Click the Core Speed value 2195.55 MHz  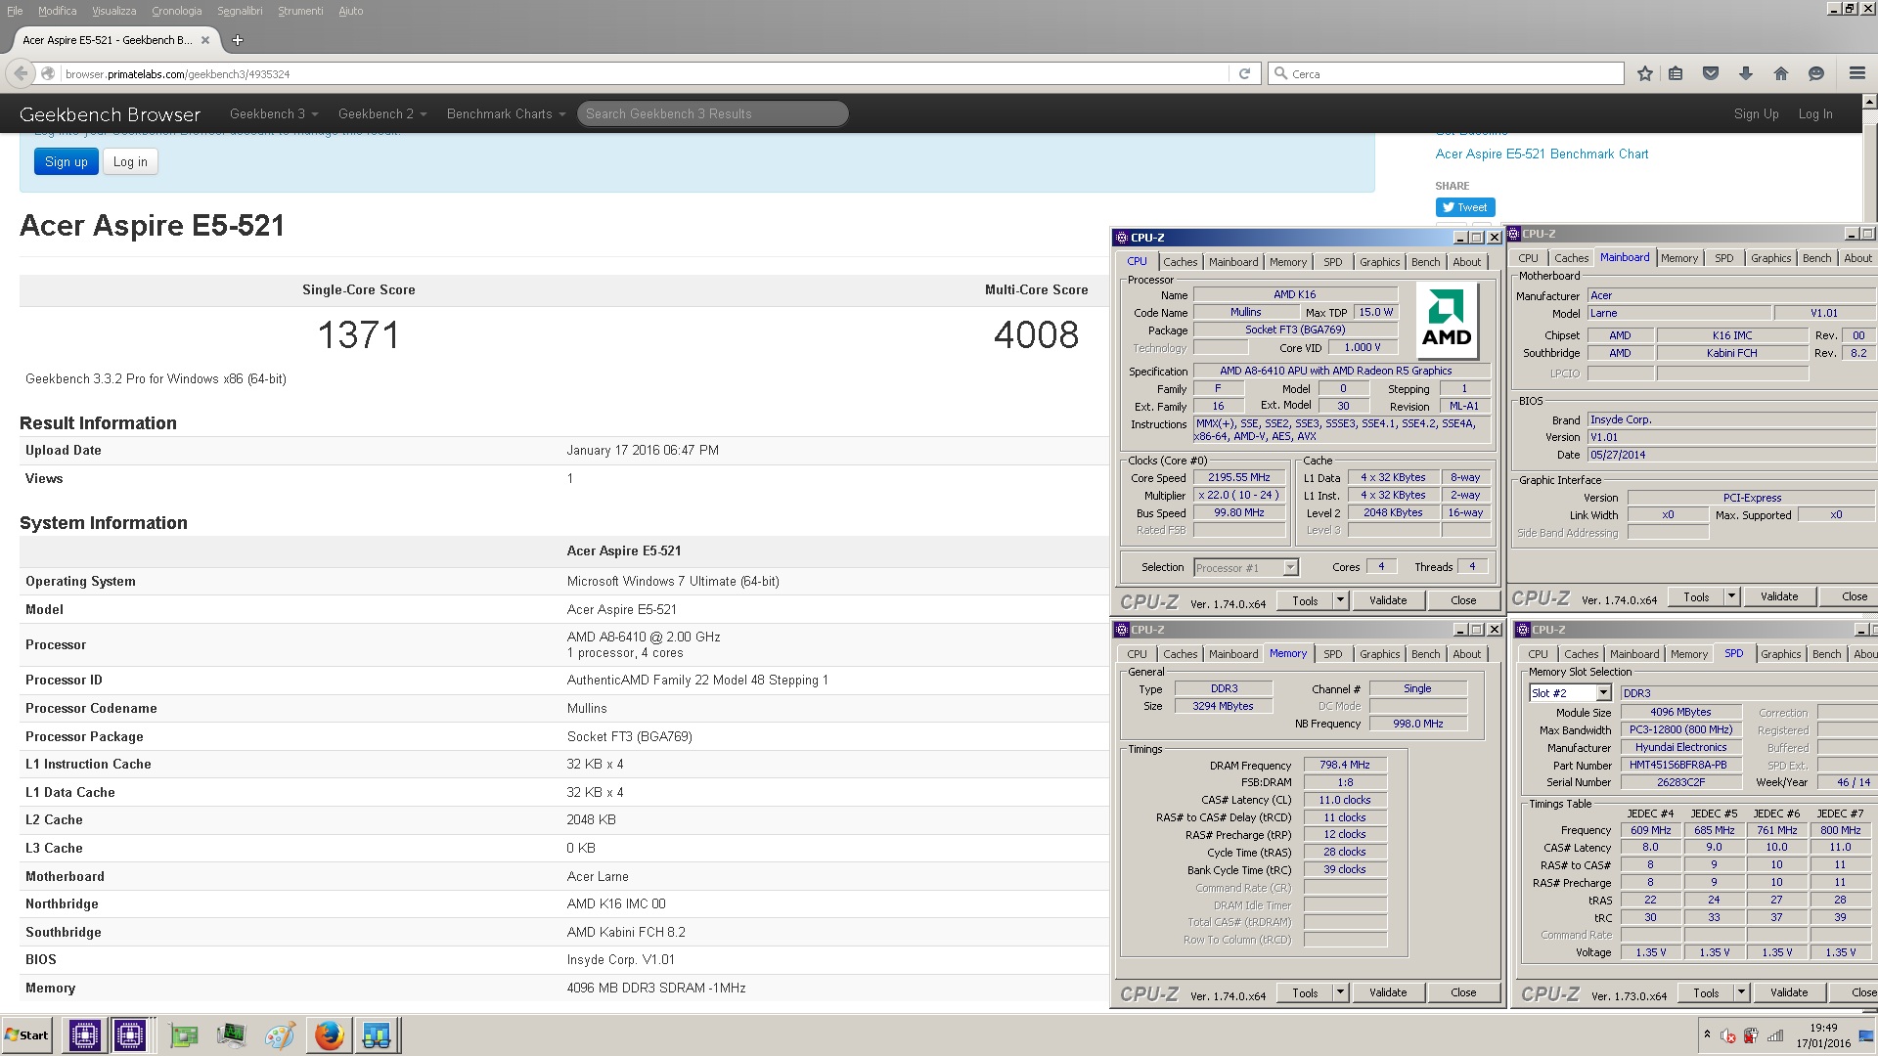click(1238, 478)
